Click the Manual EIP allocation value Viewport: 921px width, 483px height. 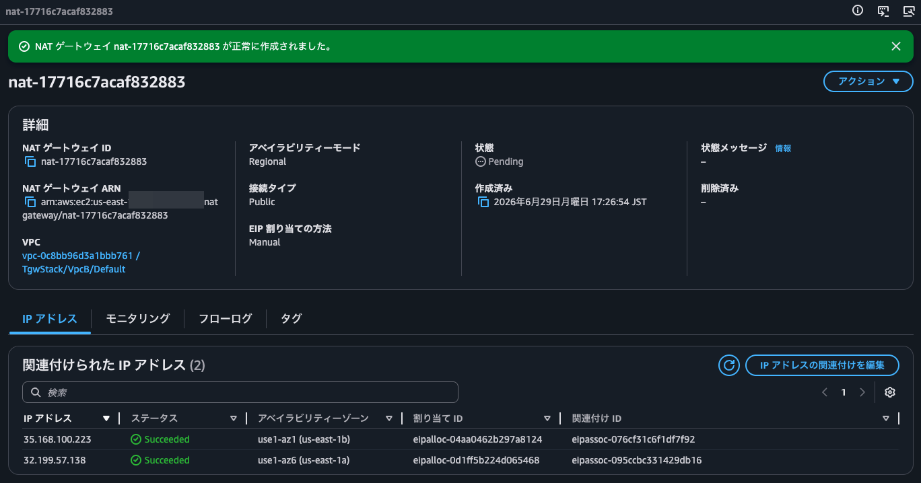[265, 242]
